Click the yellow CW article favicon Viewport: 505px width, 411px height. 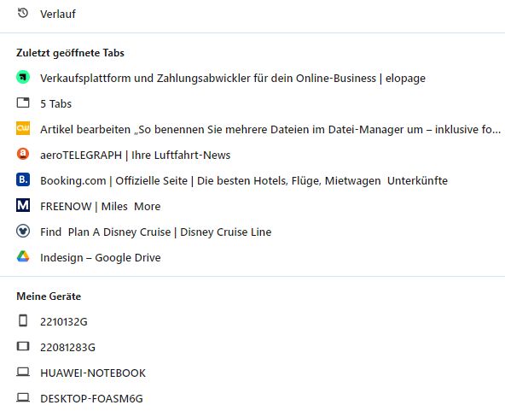[x=23, y=128]
